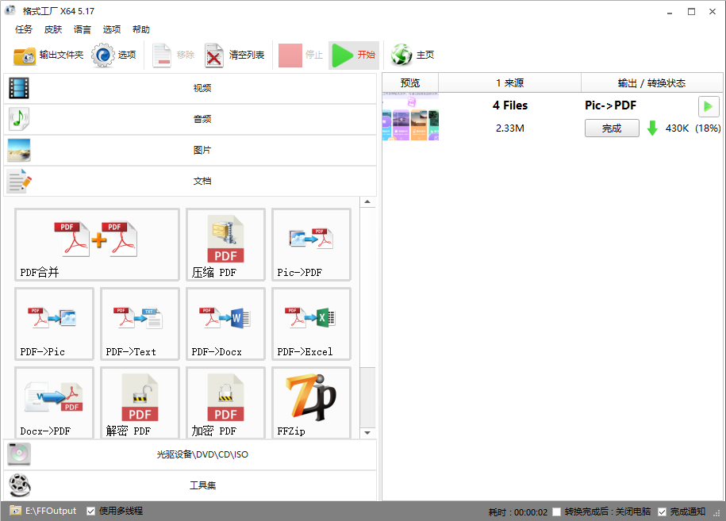
Task: Select the Pic->PDF conversion tool
Action: (x=311, y=244)
